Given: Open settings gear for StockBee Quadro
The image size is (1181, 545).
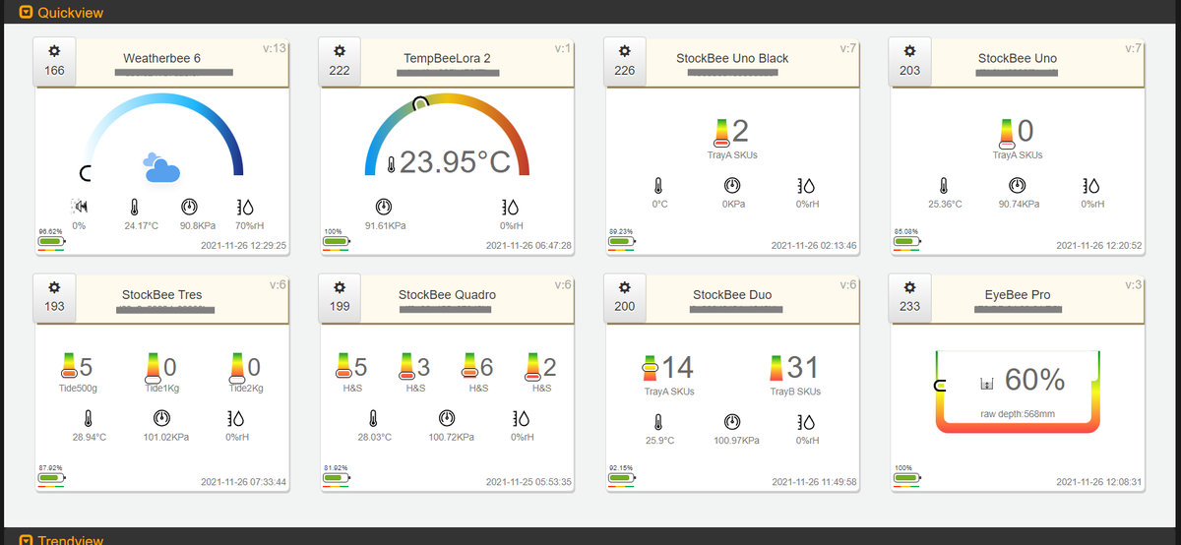Looking at the screenshot, I should (340, 287).
